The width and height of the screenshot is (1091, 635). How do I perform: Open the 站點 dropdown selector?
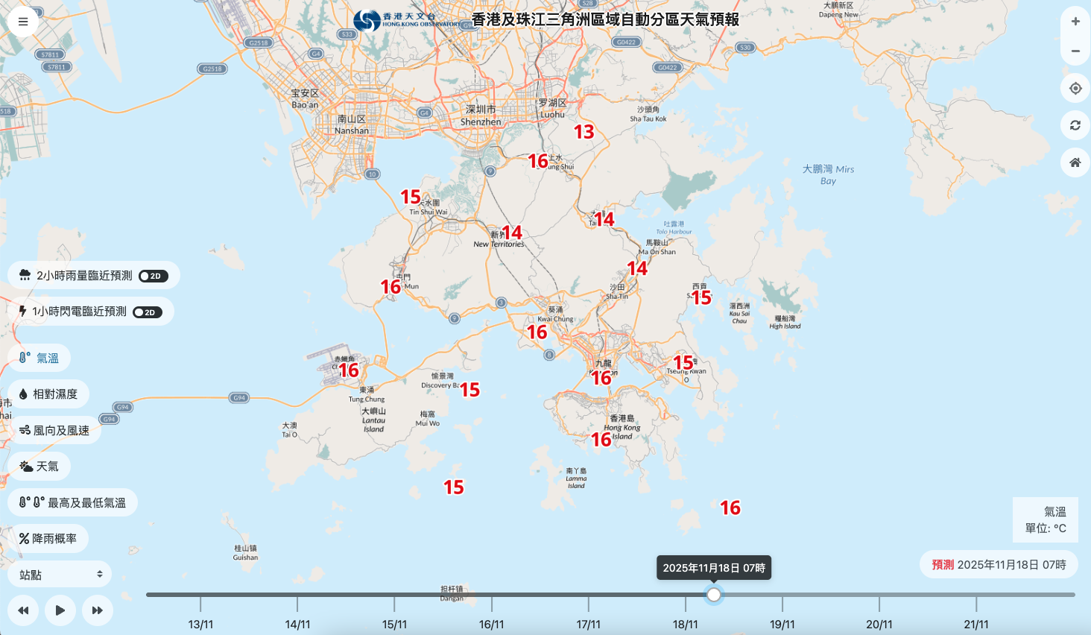(60, 575)
